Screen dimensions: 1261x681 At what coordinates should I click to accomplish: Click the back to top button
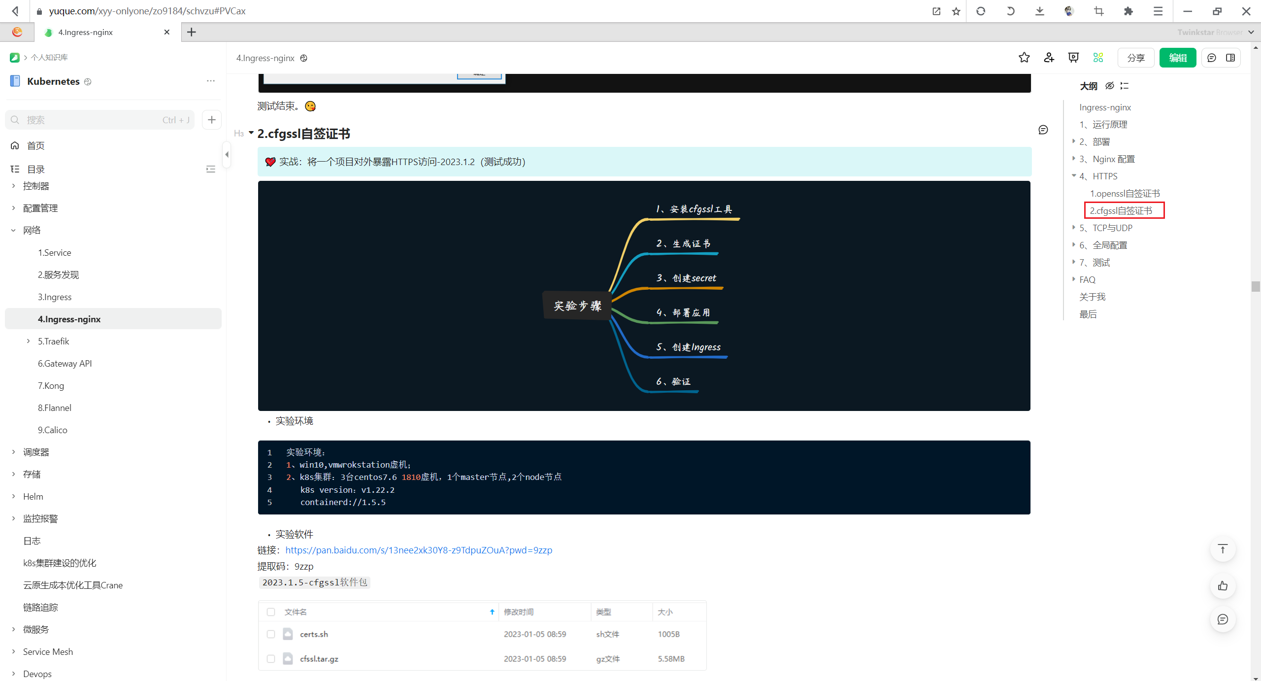coord(1223,549)
